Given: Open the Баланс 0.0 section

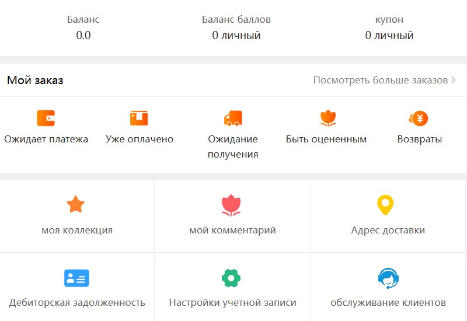Looking at the screenshot, I should coord(83,27).
